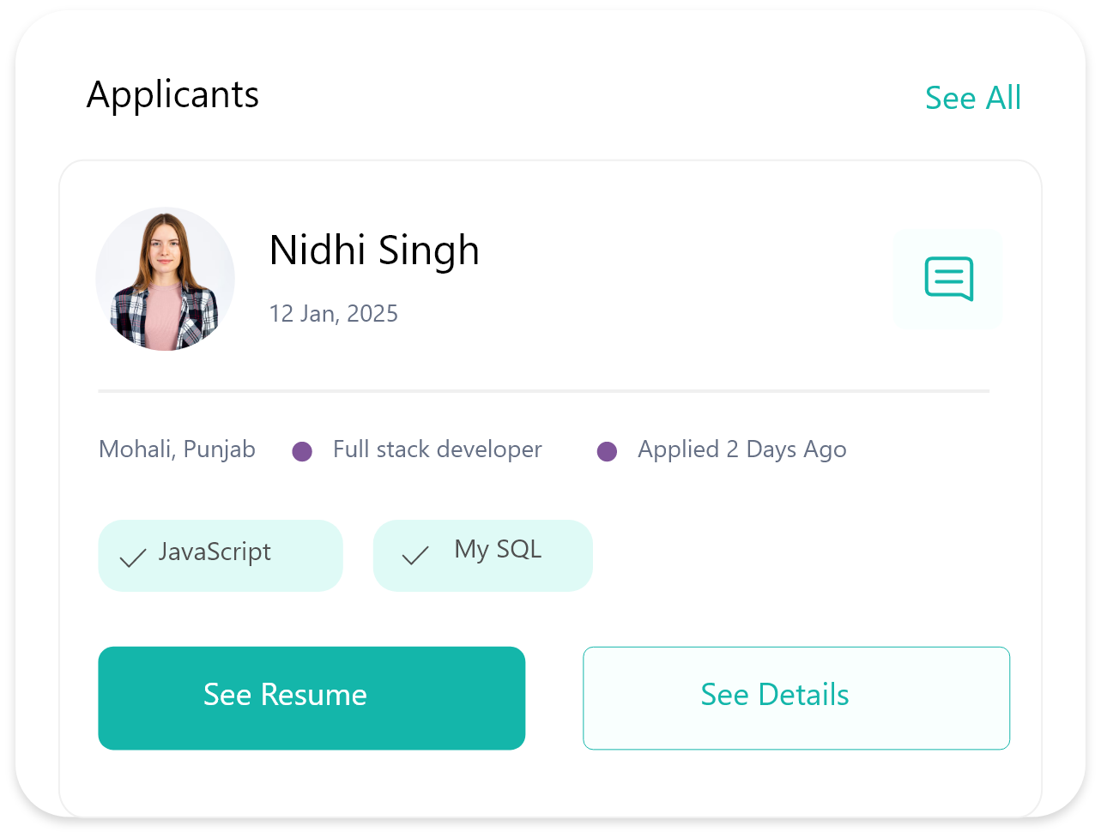Image resolution: width=1101 pixels, height=838 pixels.
Task: Click the horizontal divider under the applicant header
Action: coord(544,391)
